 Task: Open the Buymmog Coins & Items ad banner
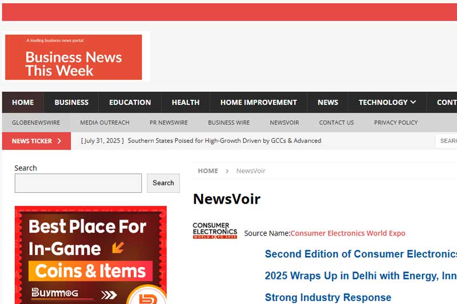click(91, 255)
